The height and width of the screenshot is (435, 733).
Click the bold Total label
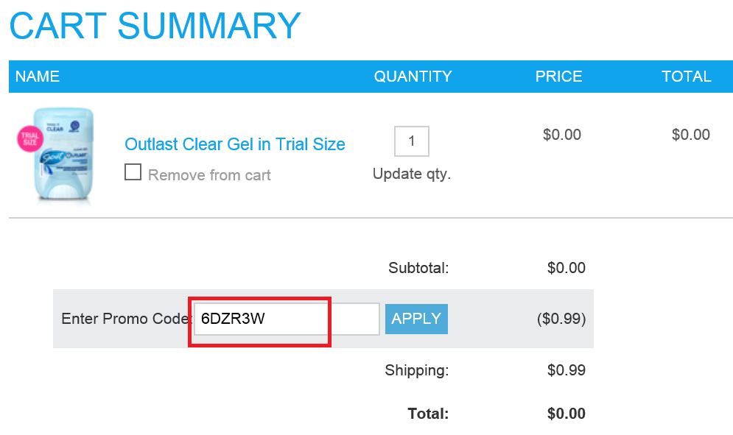pos(428,414)
